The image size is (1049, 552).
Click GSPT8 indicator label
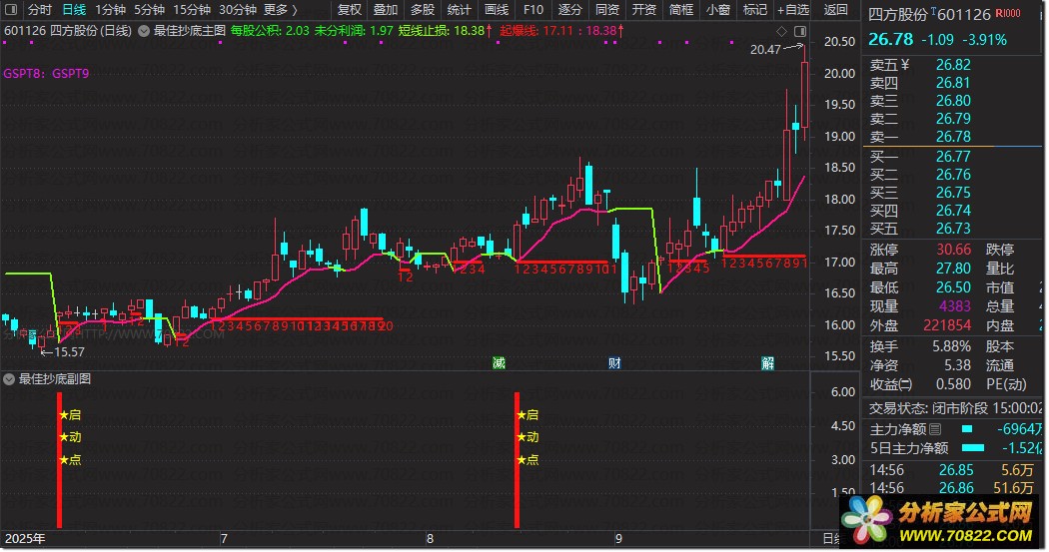tap(23, 74)
